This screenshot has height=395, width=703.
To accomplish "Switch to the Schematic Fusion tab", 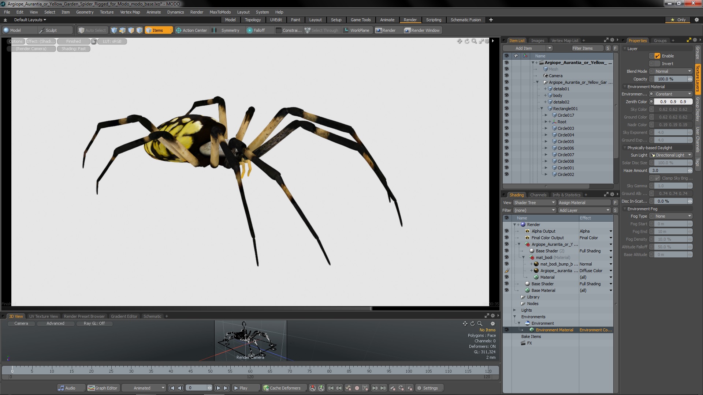I will pos(466,20).
